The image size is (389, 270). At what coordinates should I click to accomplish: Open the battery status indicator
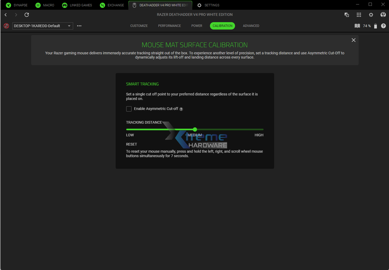tap(375, 26)
